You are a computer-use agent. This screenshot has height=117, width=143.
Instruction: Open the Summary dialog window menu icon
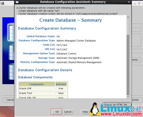17,2
